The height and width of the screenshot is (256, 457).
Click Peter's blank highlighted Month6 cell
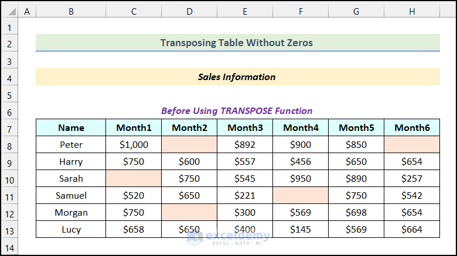pyautogui.click(x=412, y=144)
